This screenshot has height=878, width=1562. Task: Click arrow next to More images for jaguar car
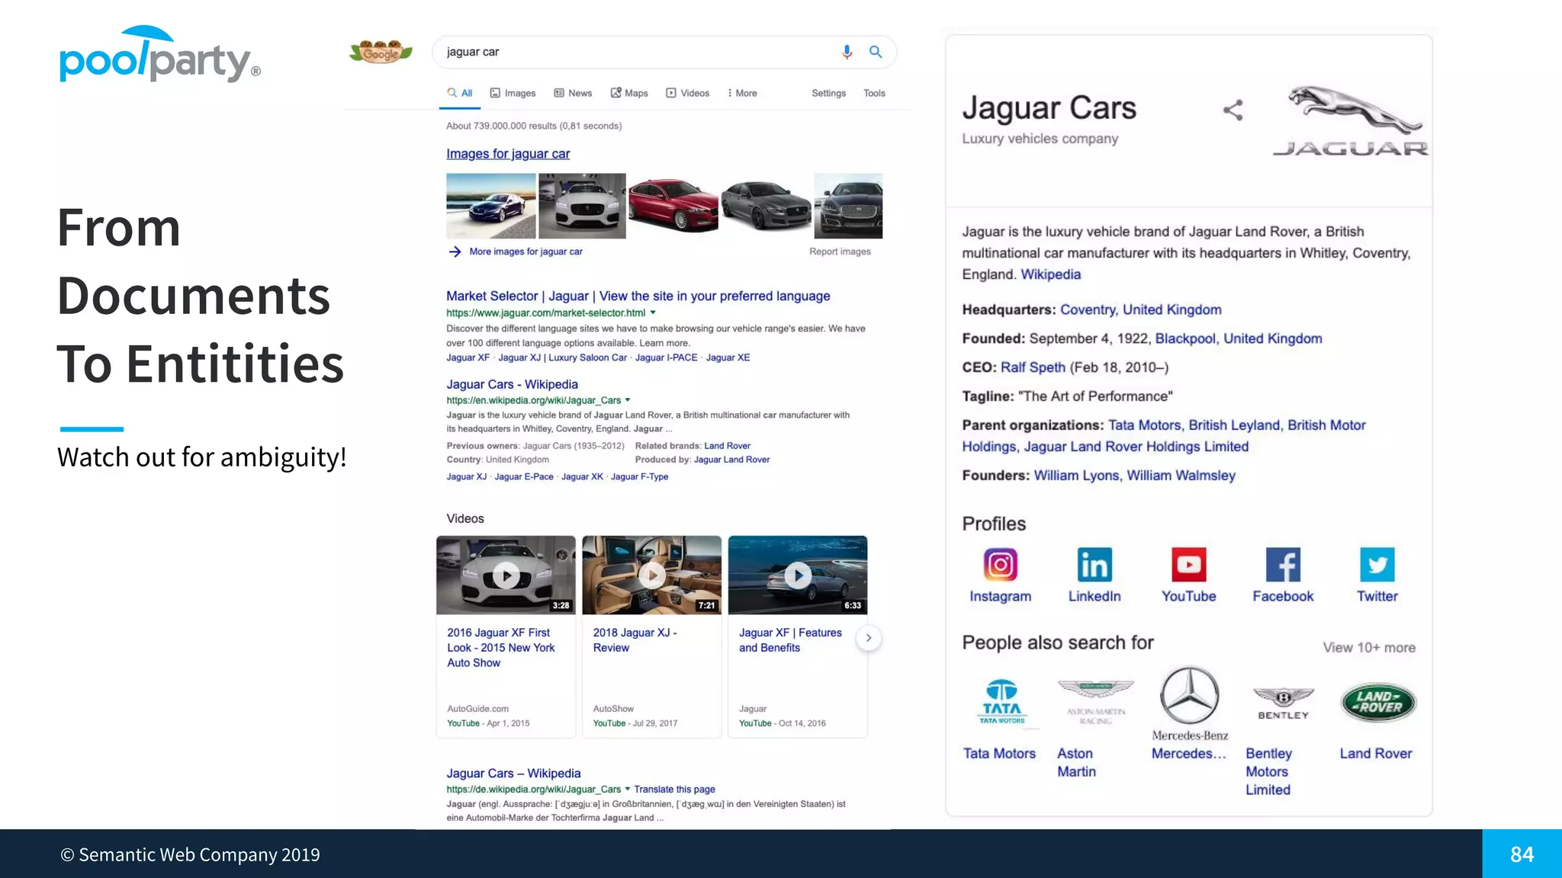455,252
